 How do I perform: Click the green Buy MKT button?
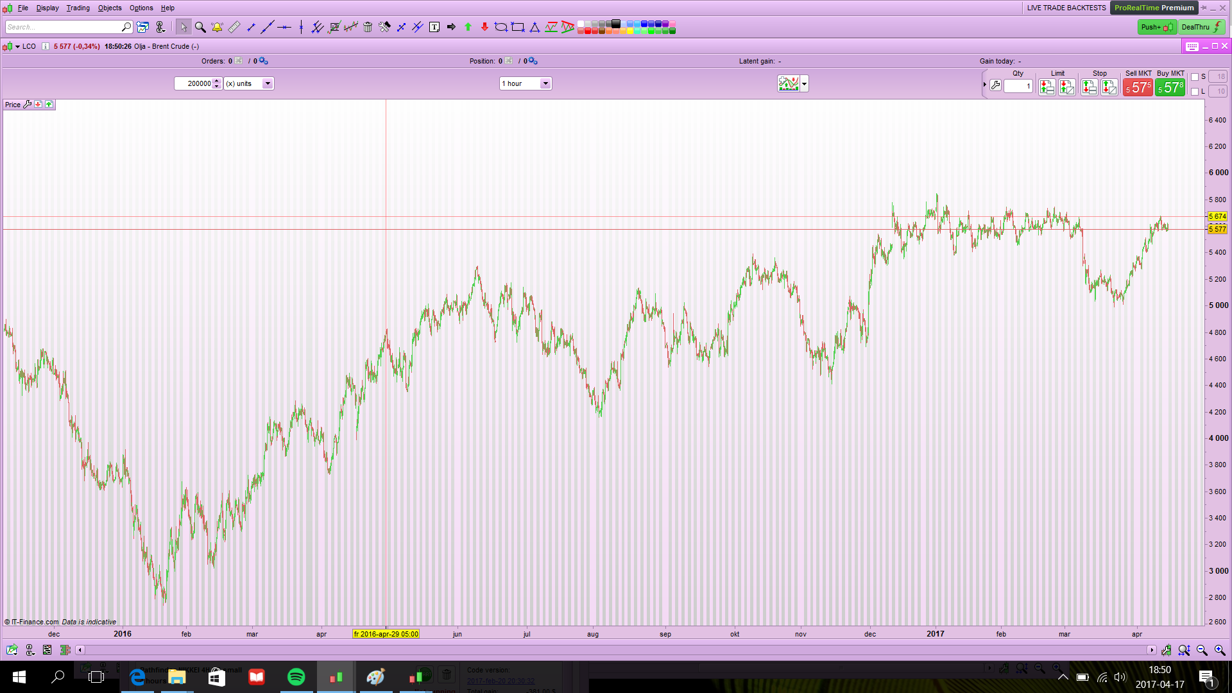pyautogui.click(x=1170, y=87)
